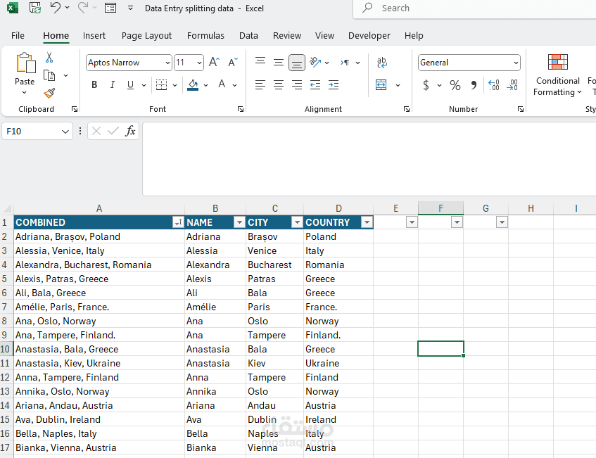The width and height of the screenshot is (596, 458).
Task: Open the CITY column filter dropdown
Action: 297,222
